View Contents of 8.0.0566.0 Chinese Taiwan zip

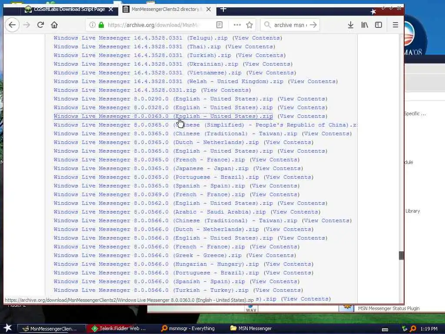327,220
